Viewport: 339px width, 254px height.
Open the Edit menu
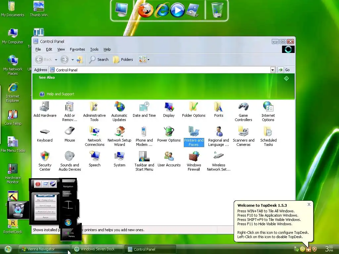click(49, 50)
